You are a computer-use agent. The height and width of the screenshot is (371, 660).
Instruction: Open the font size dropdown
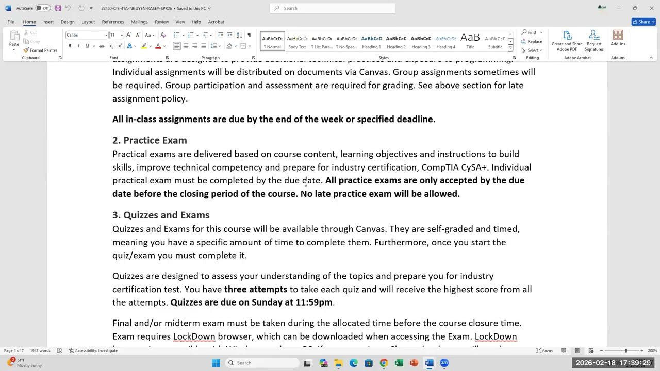[121, 35]
